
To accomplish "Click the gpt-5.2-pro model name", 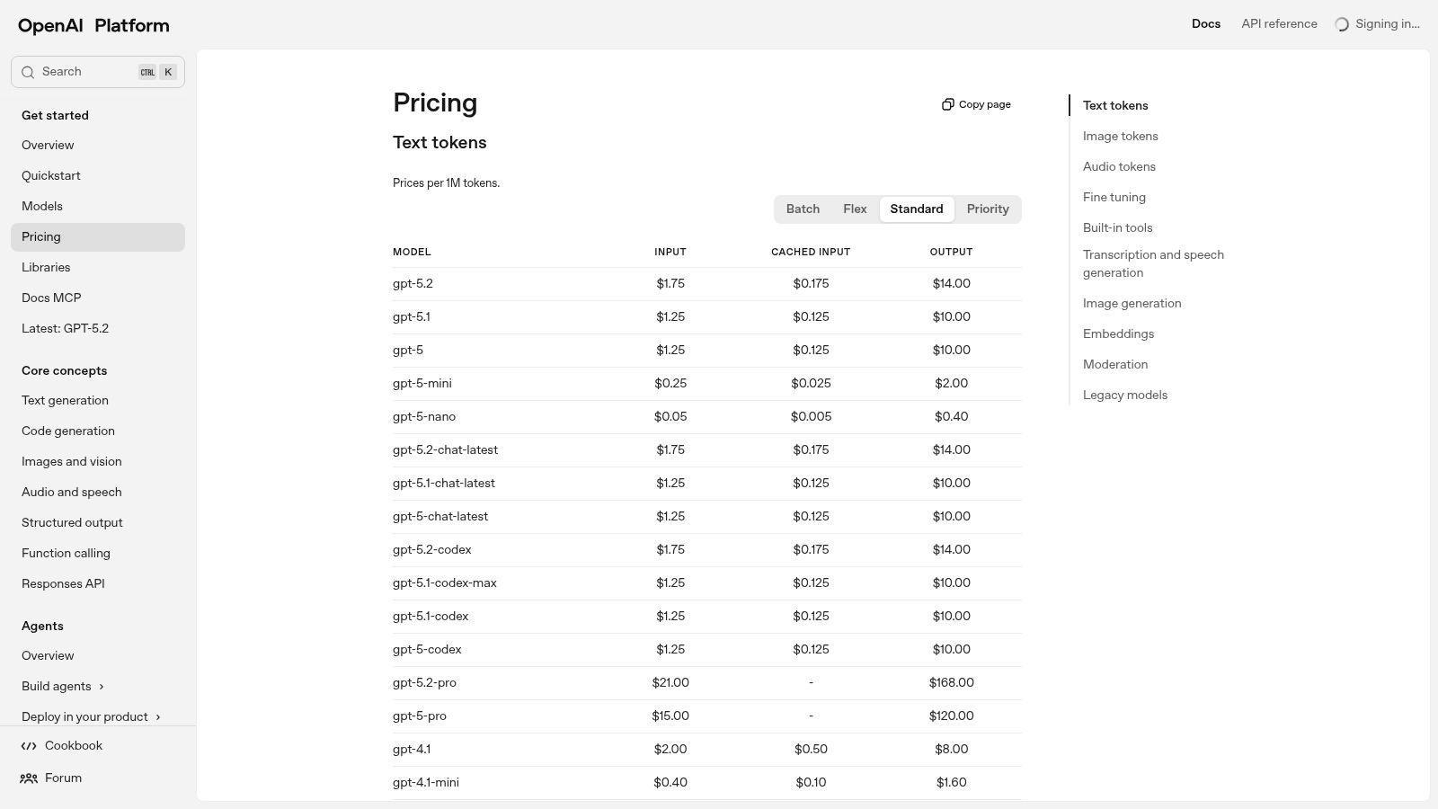I will coord(424,683).
